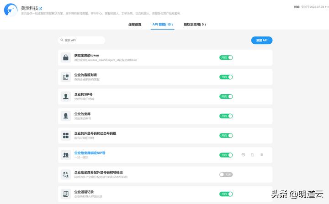The image size is (329, 204).
Task: Select the API 管理(15) tab
Action: tap(163, 25)
